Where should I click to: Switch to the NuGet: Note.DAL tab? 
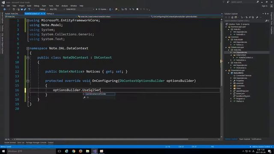(12, 14)
